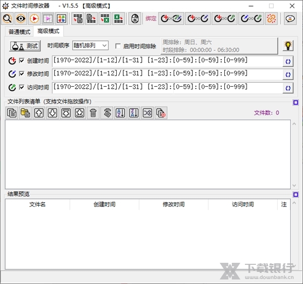Click the 访问时间 time expression input field
The height and width of the screenshot is (284, 303).
pos(167,88)
